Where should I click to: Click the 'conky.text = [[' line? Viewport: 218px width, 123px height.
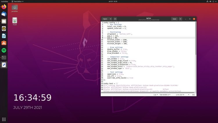[110, 84]
